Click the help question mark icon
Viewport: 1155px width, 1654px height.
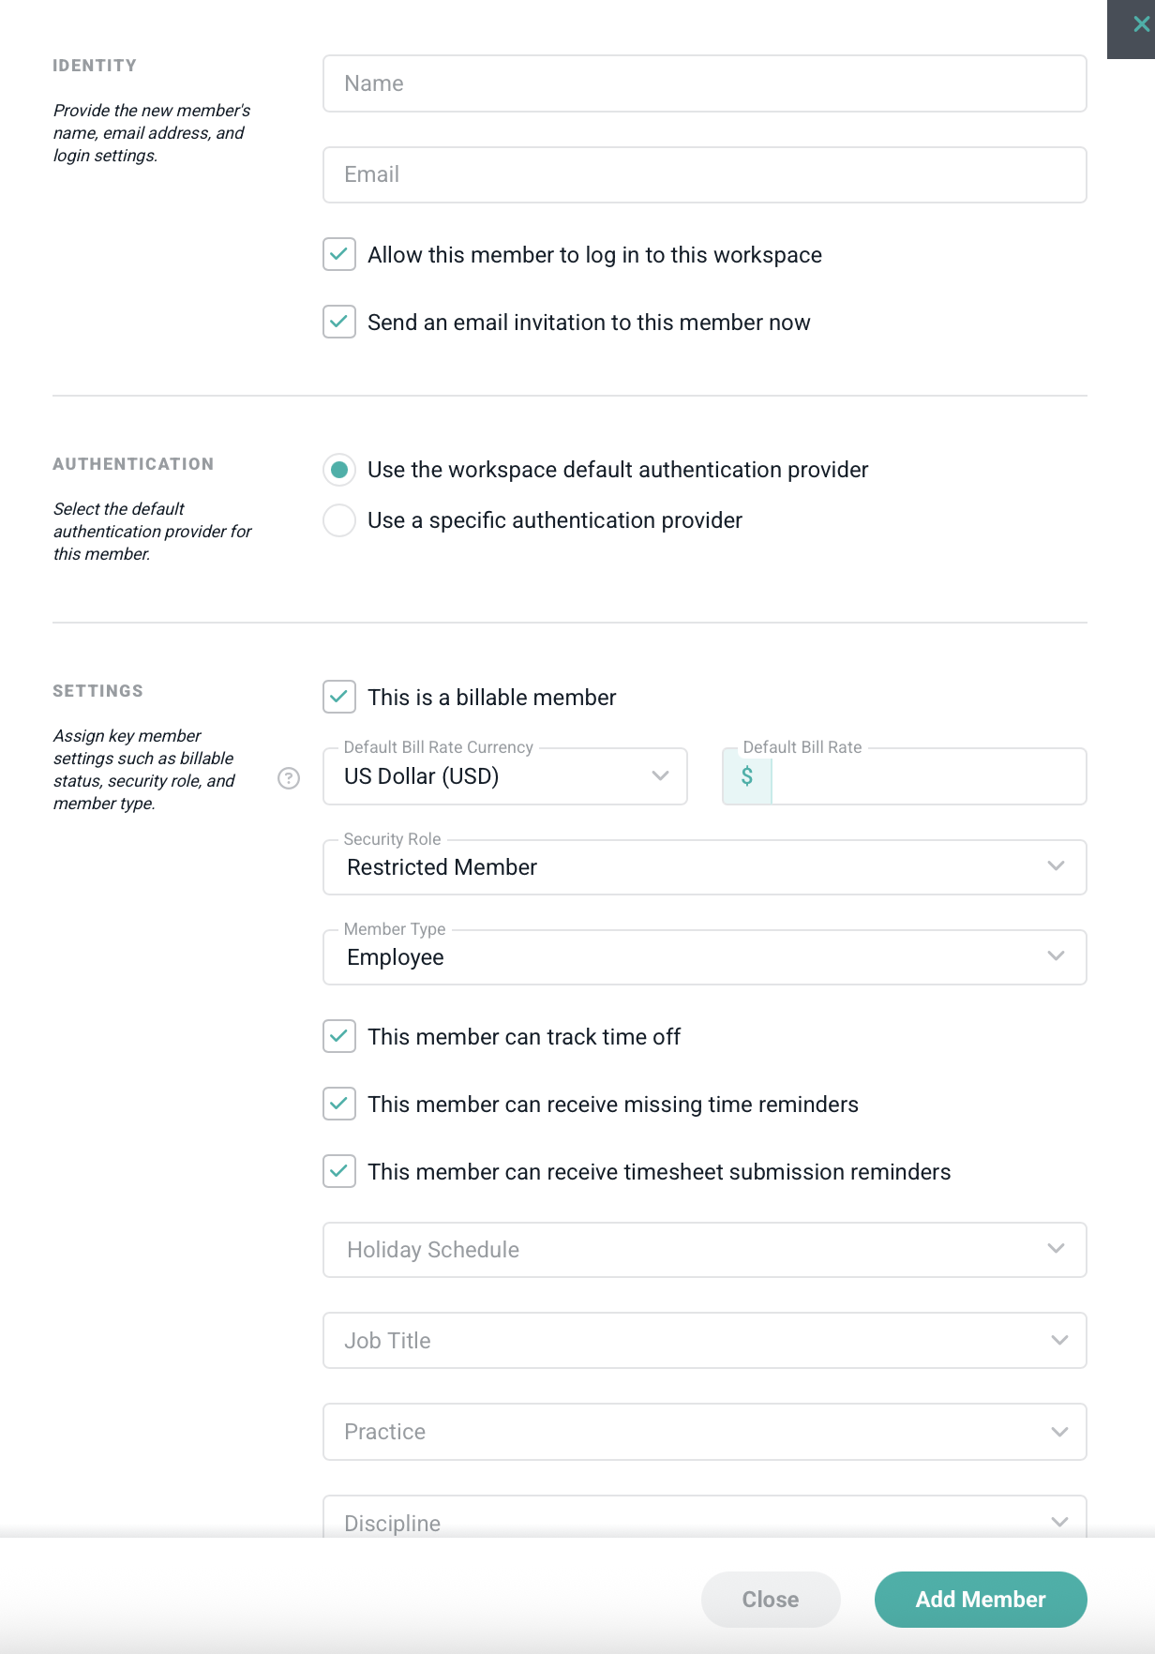(x=289, y=778)
